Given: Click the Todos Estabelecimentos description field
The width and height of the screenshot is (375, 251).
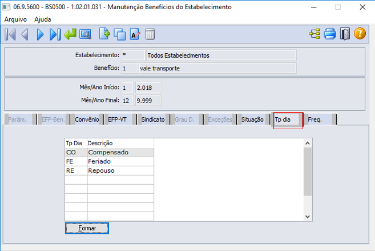Looking at the screenshot, I should [x=221, y=55].
